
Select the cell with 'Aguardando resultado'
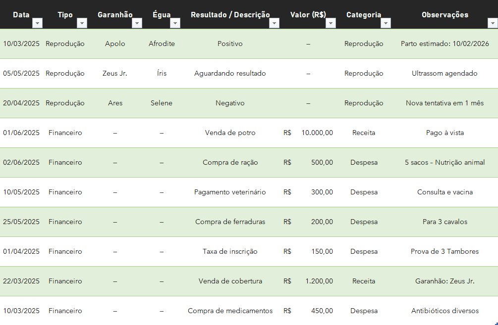(230, 73)
